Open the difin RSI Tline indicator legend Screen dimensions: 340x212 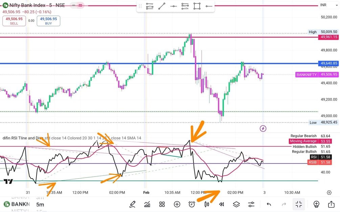click(72, 138)
